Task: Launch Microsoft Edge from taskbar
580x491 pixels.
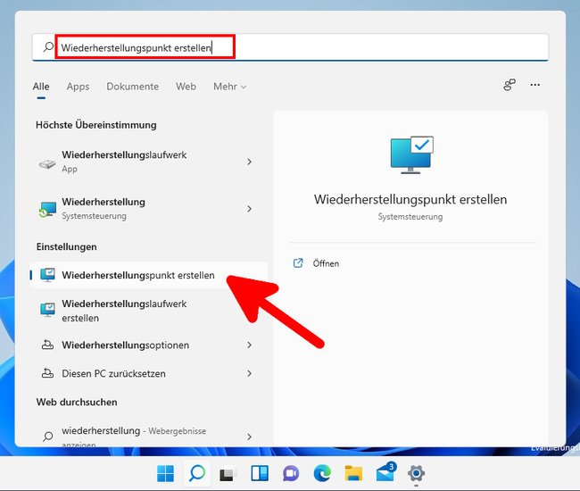Action: pyautogui.click(x=322, y=473)
